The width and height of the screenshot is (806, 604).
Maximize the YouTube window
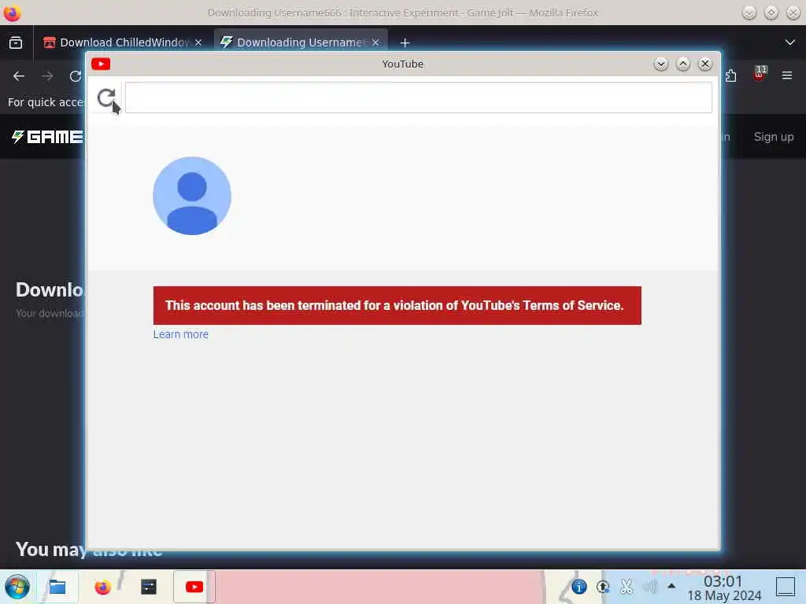point(683,64)
